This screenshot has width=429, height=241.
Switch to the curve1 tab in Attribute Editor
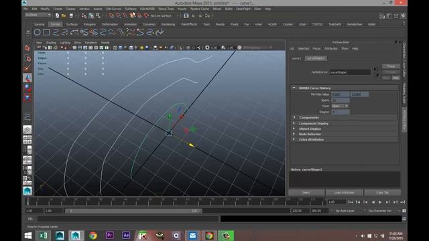296,58
